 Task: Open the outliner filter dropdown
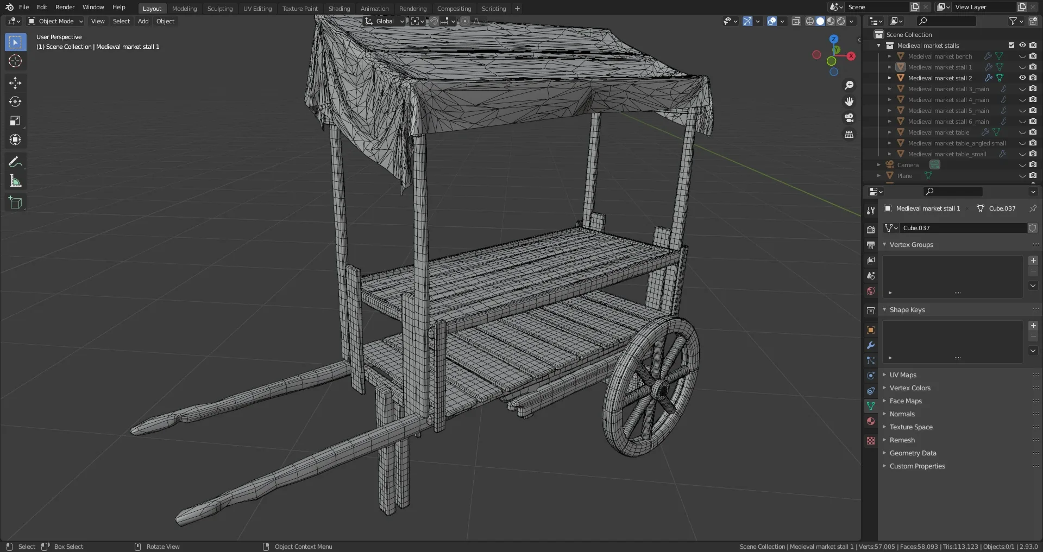[1016, 21]
